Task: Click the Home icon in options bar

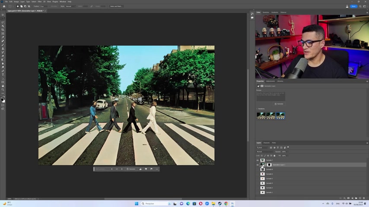Action: [x=4, y=6]
